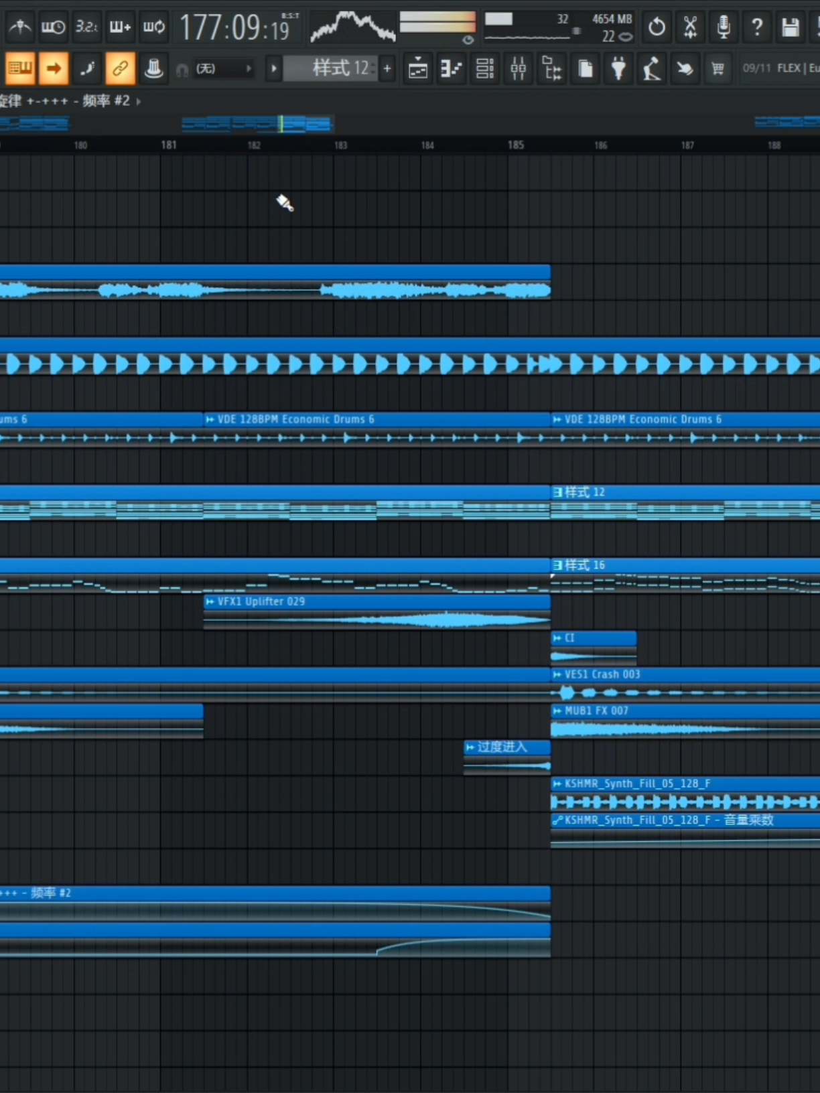Screen dimensions: 820x1093
Task: Click the 177:09:19 time display
Action: point(236,27)
